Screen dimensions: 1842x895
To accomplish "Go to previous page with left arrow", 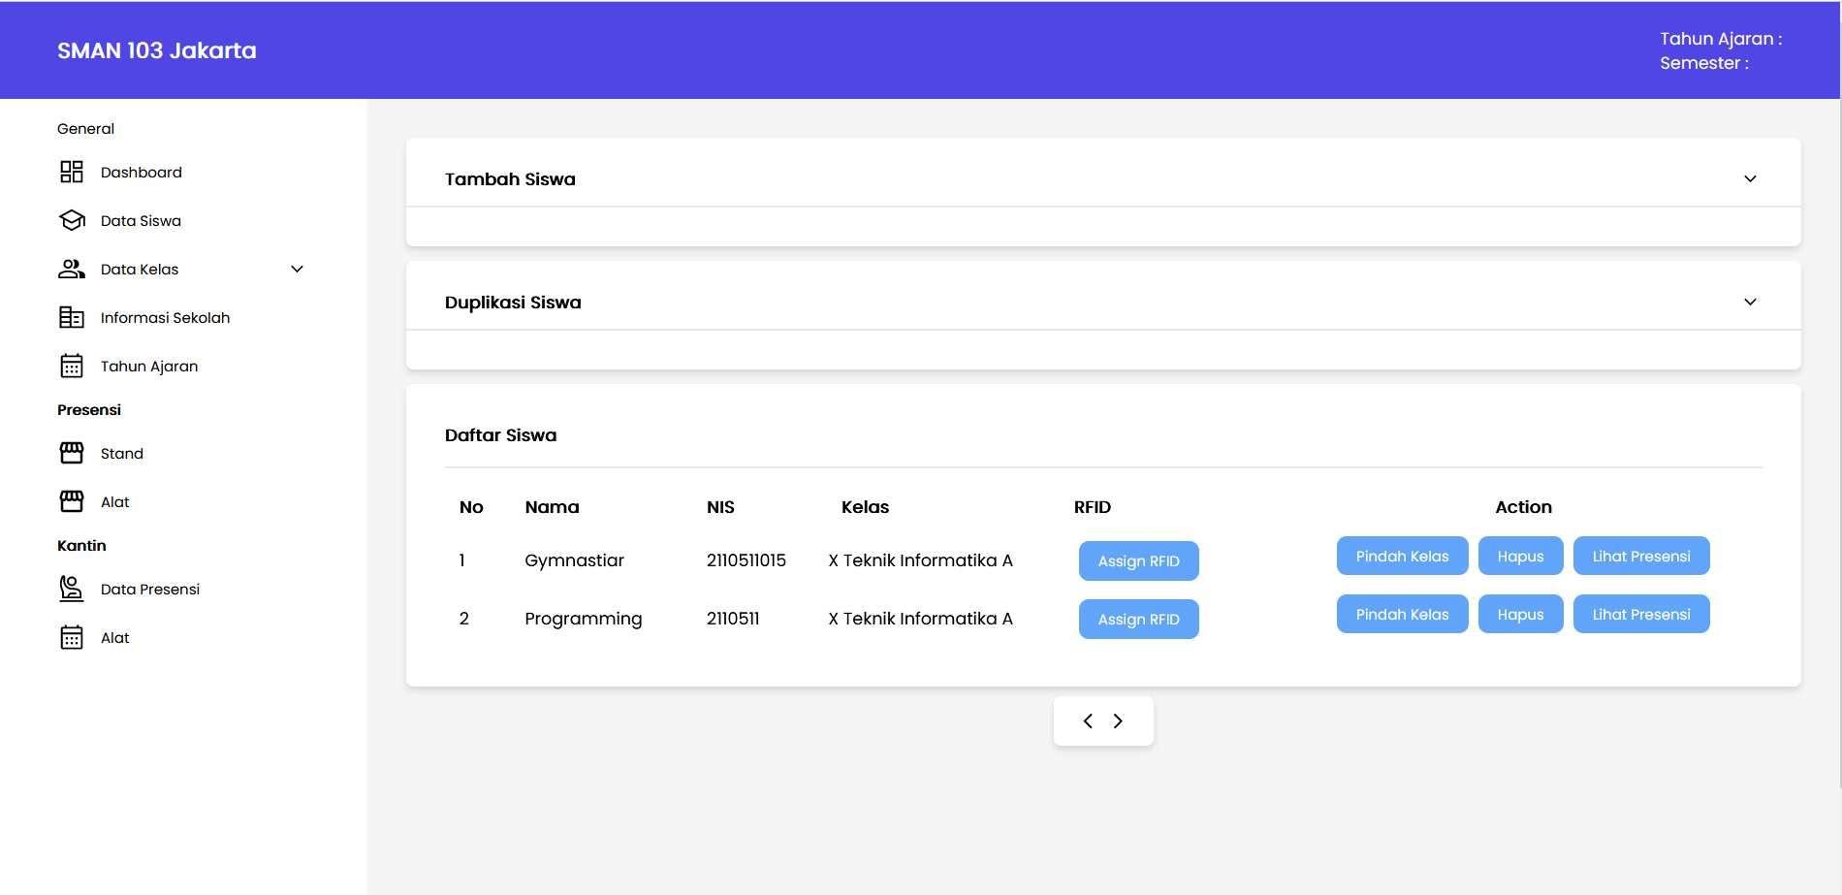I will click(x=1088, y=720).
